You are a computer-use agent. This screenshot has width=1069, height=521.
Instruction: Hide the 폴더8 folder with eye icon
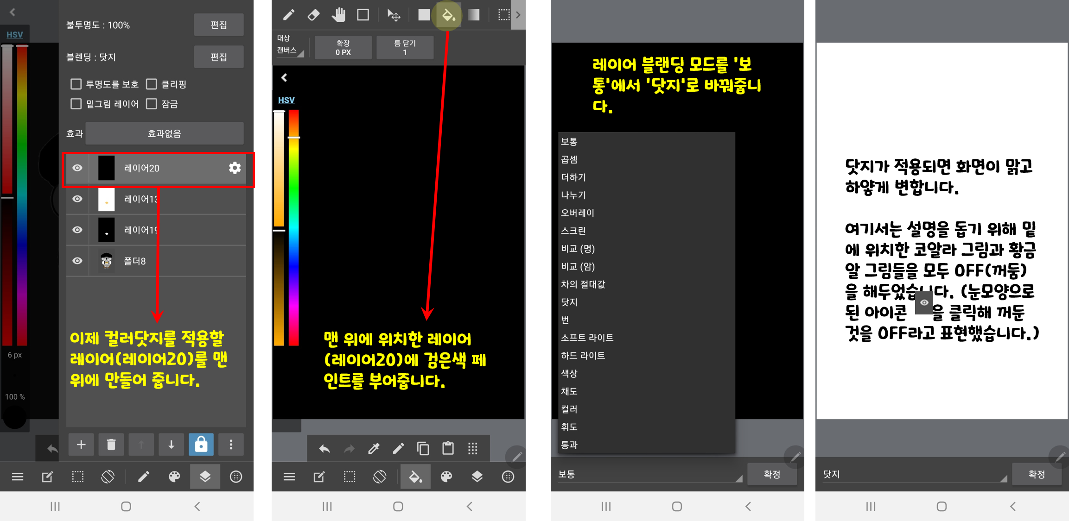tap(77, 261)
